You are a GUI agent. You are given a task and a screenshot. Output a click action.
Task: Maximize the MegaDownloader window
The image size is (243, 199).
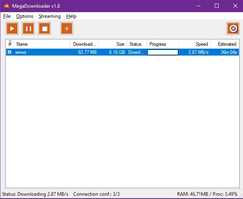[x=217, y=6]
